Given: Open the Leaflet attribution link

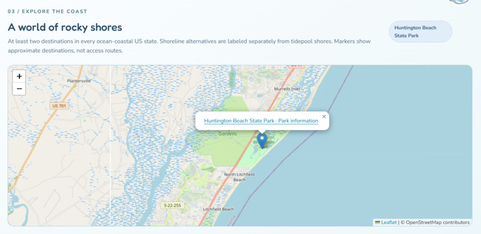Looking at the screenshot, I should point(388,222).
